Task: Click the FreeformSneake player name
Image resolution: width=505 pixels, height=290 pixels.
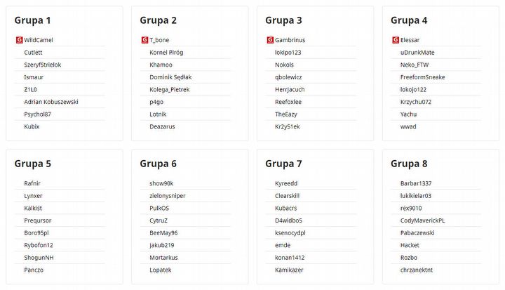Action: pos(422,77)
